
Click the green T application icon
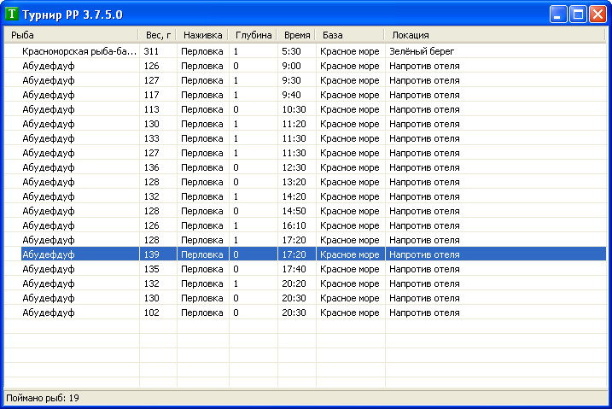[x=12, y=14]
